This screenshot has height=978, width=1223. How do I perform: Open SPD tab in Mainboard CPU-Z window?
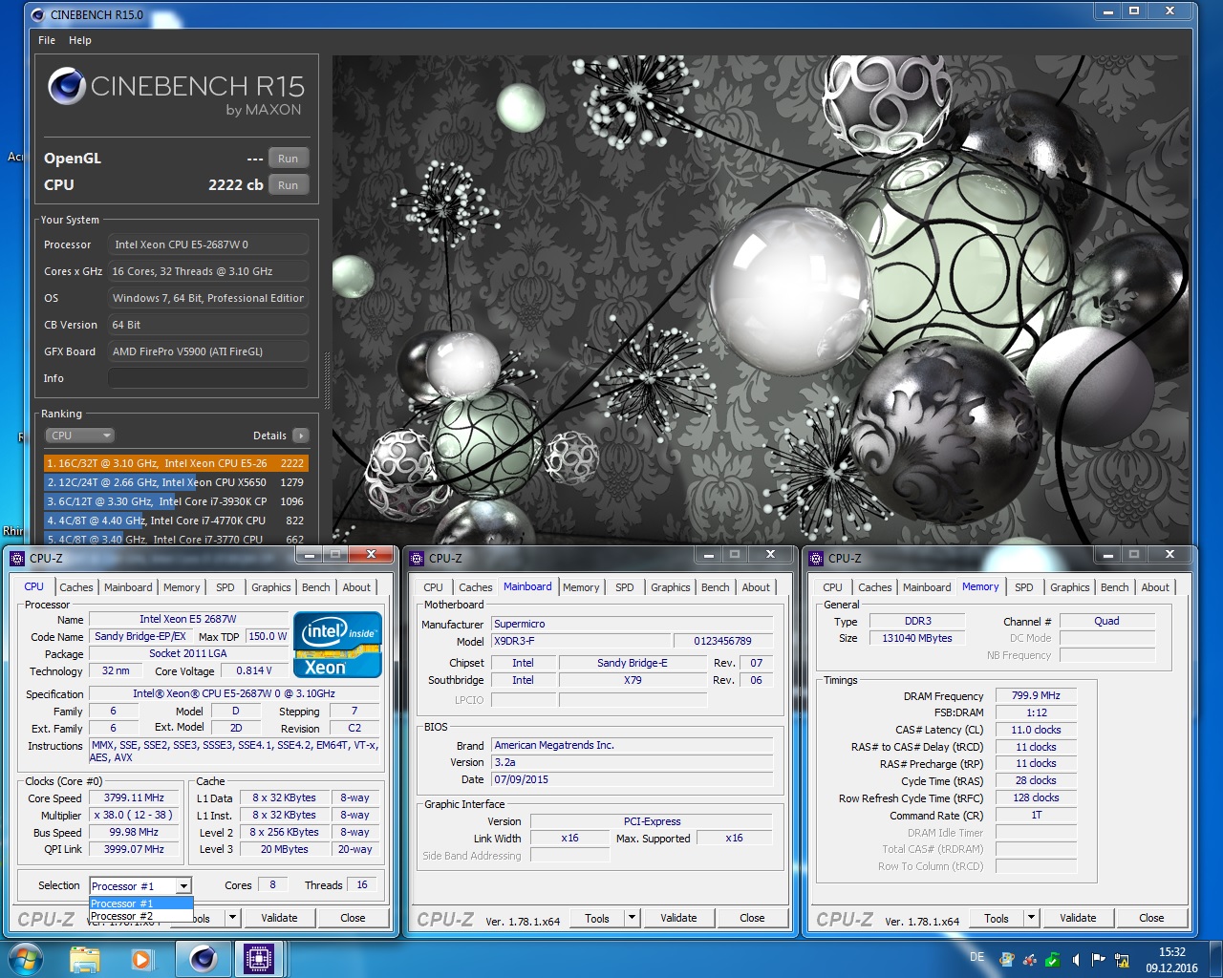click(625, 587)
